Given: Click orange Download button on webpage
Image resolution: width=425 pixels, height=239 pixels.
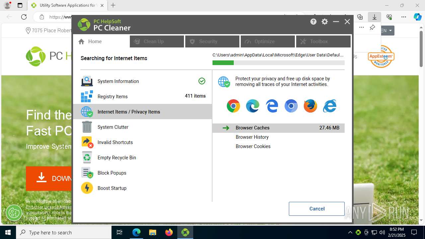Looking at the screenshot, I should [49, 178].
